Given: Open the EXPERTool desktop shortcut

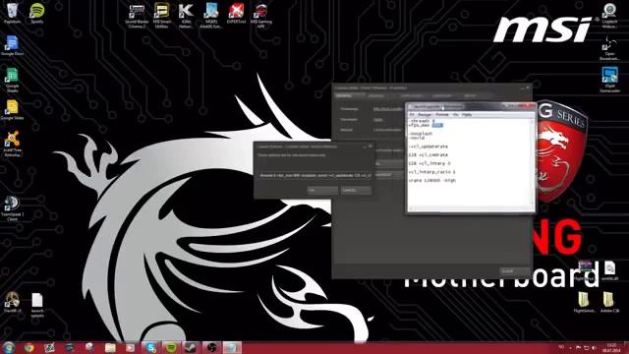Looking at the screenshot, I should coord(236,13).
